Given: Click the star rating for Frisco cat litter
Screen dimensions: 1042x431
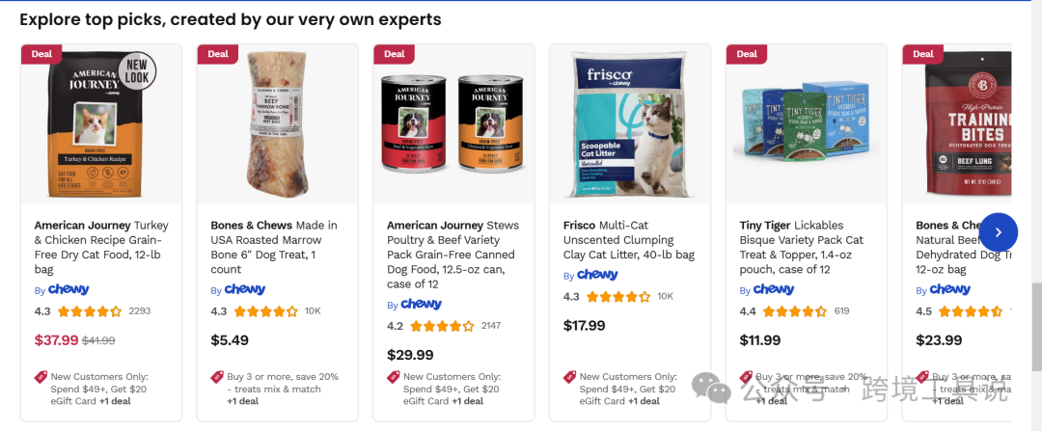Looking at the screenshot, I should 618,297.
